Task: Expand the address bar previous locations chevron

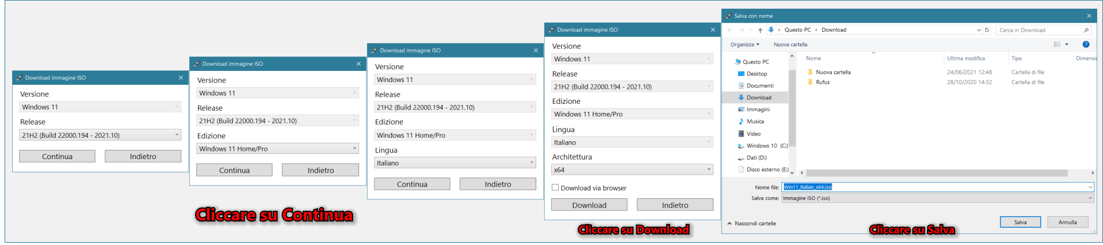Action: pyautogui.click(x=978, y=30)
